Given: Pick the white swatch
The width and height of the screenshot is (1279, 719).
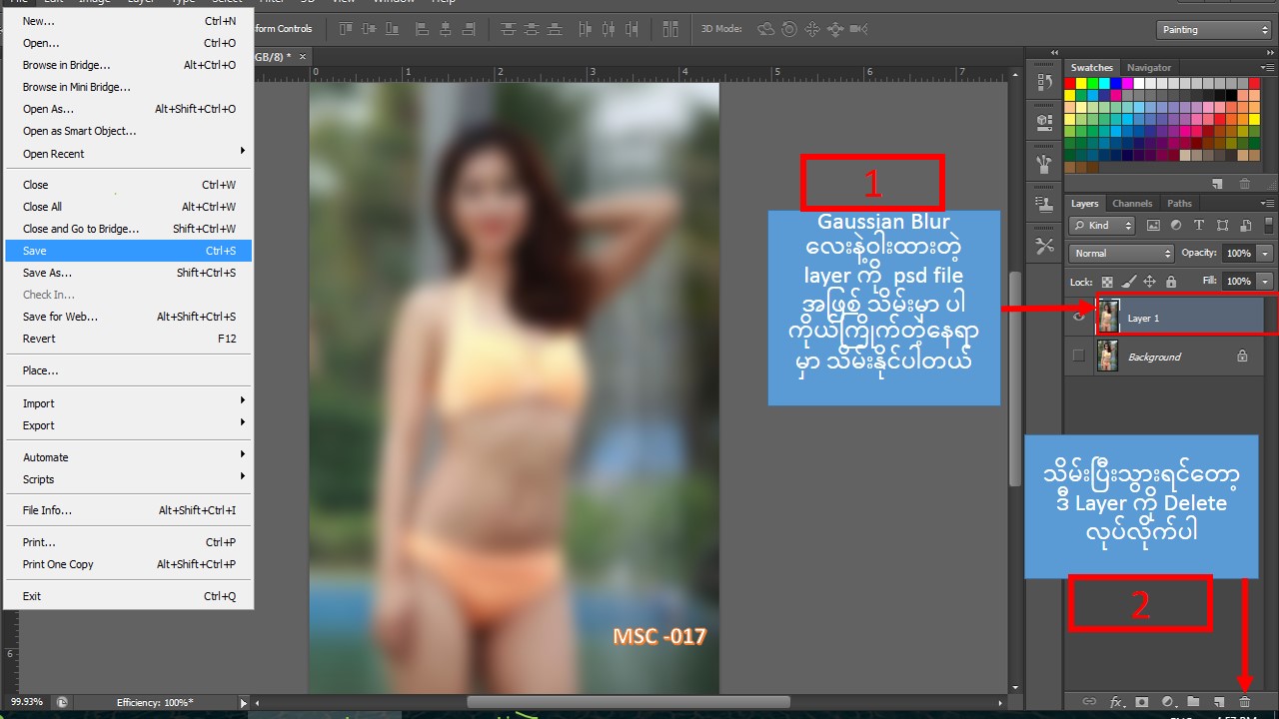Looking at the screenshot, I should (x=1138, y=83).
